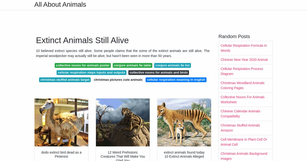Click the 'christmas pictures cute animals' tag
The width and height of the screenshot is (307, 161).
tap(118, 80)
